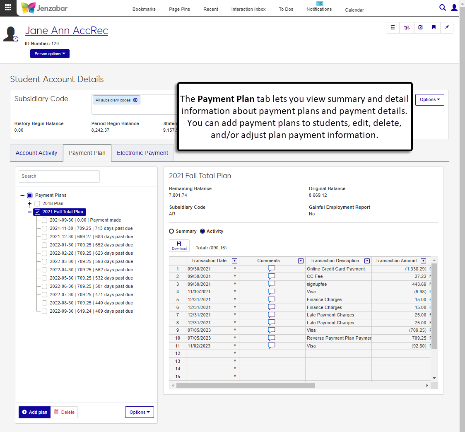Viewport: 465px width, 432px height.
Task: Click the grid's horizontal scrollbar
Action: (246, 385)
